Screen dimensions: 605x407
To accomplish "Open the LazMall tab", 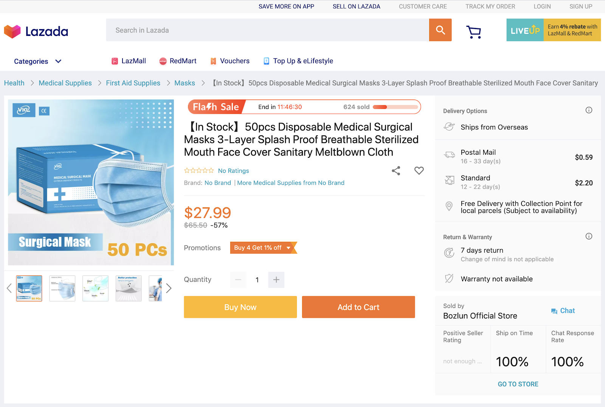I will pos(129,61).
